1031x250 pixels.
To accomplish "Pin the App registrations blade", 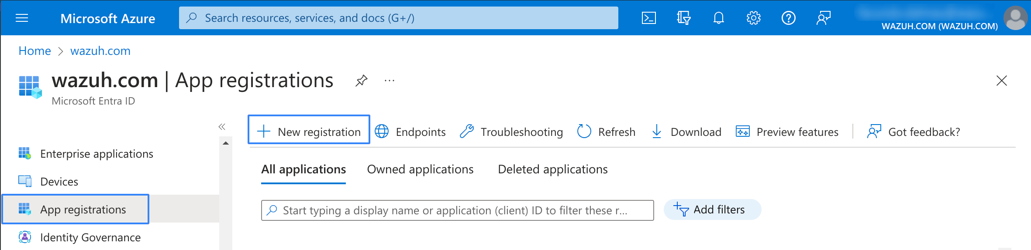I will [361, 81].
